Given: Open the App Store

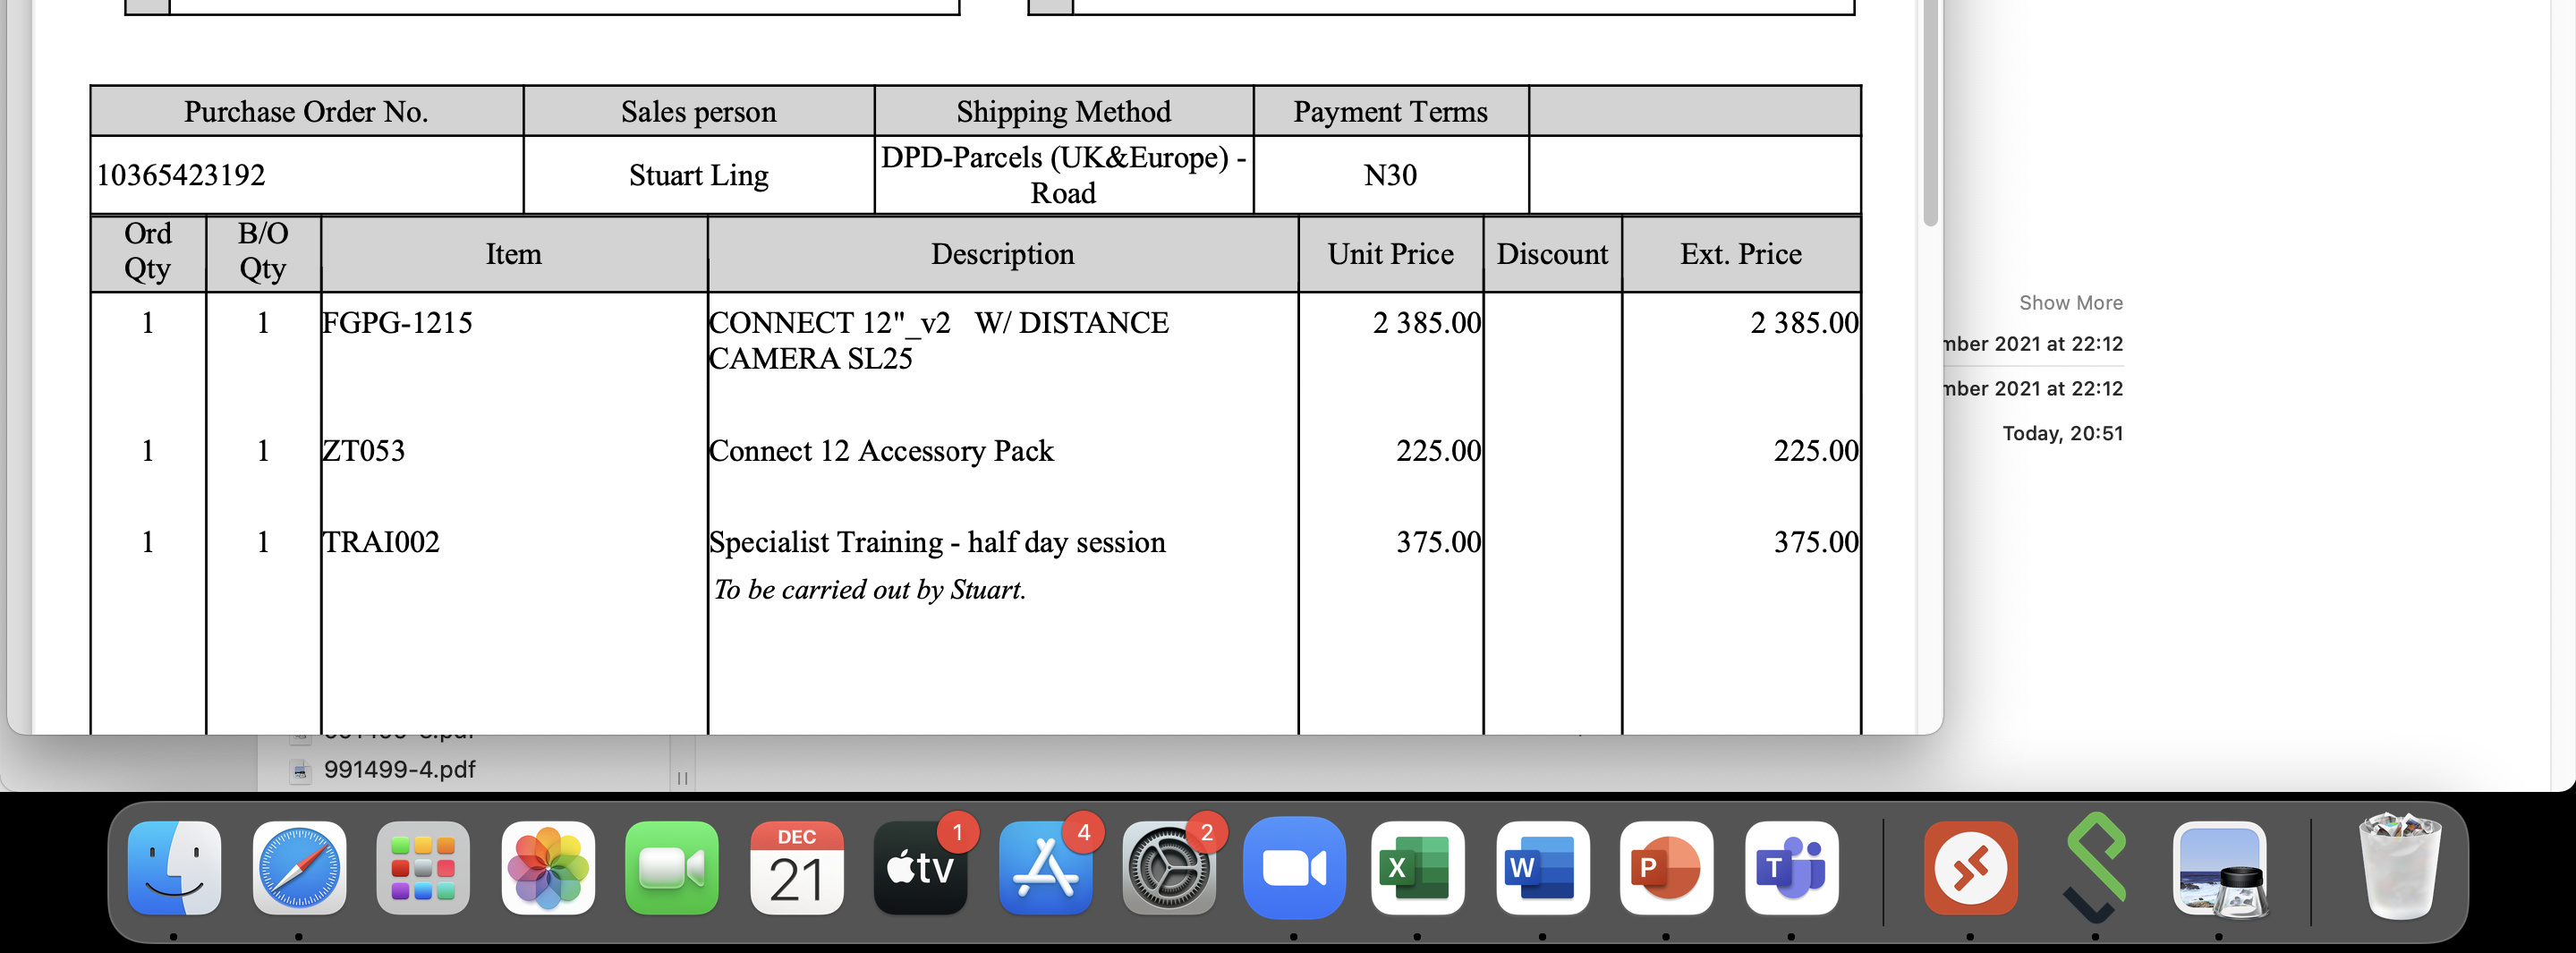Looking at the screenshot, I should pos(1045,868).
